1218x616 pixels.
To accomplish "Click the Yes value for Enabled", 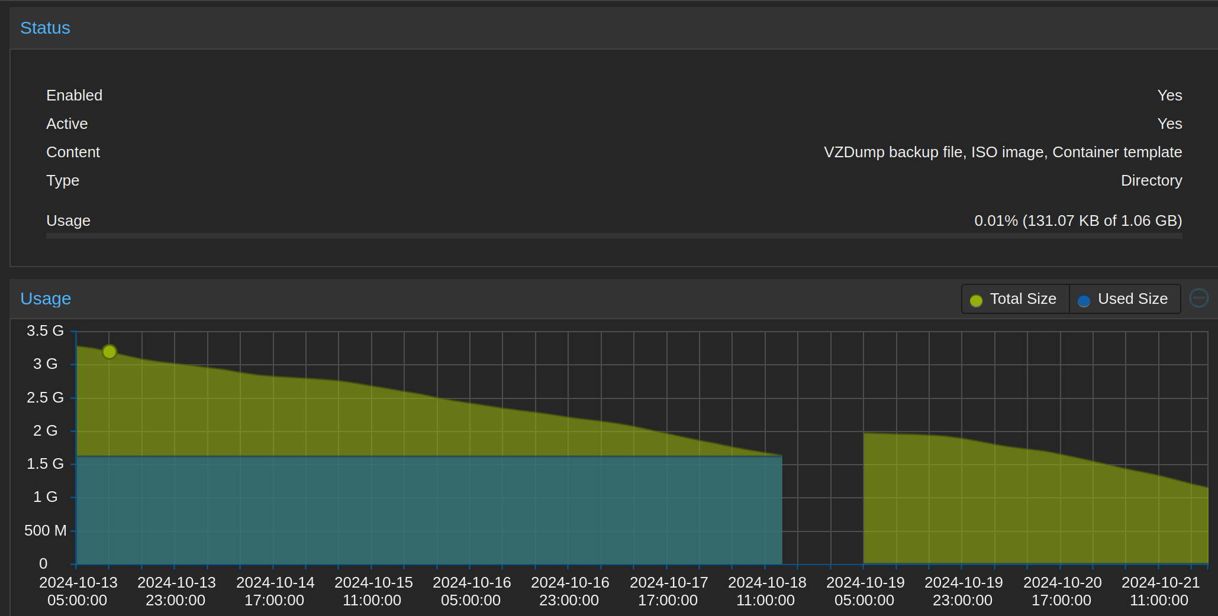I will click(1169, 95).
